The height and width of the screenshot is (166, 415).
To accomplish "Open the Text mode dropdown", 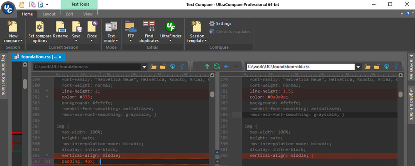I will [111, 41].
